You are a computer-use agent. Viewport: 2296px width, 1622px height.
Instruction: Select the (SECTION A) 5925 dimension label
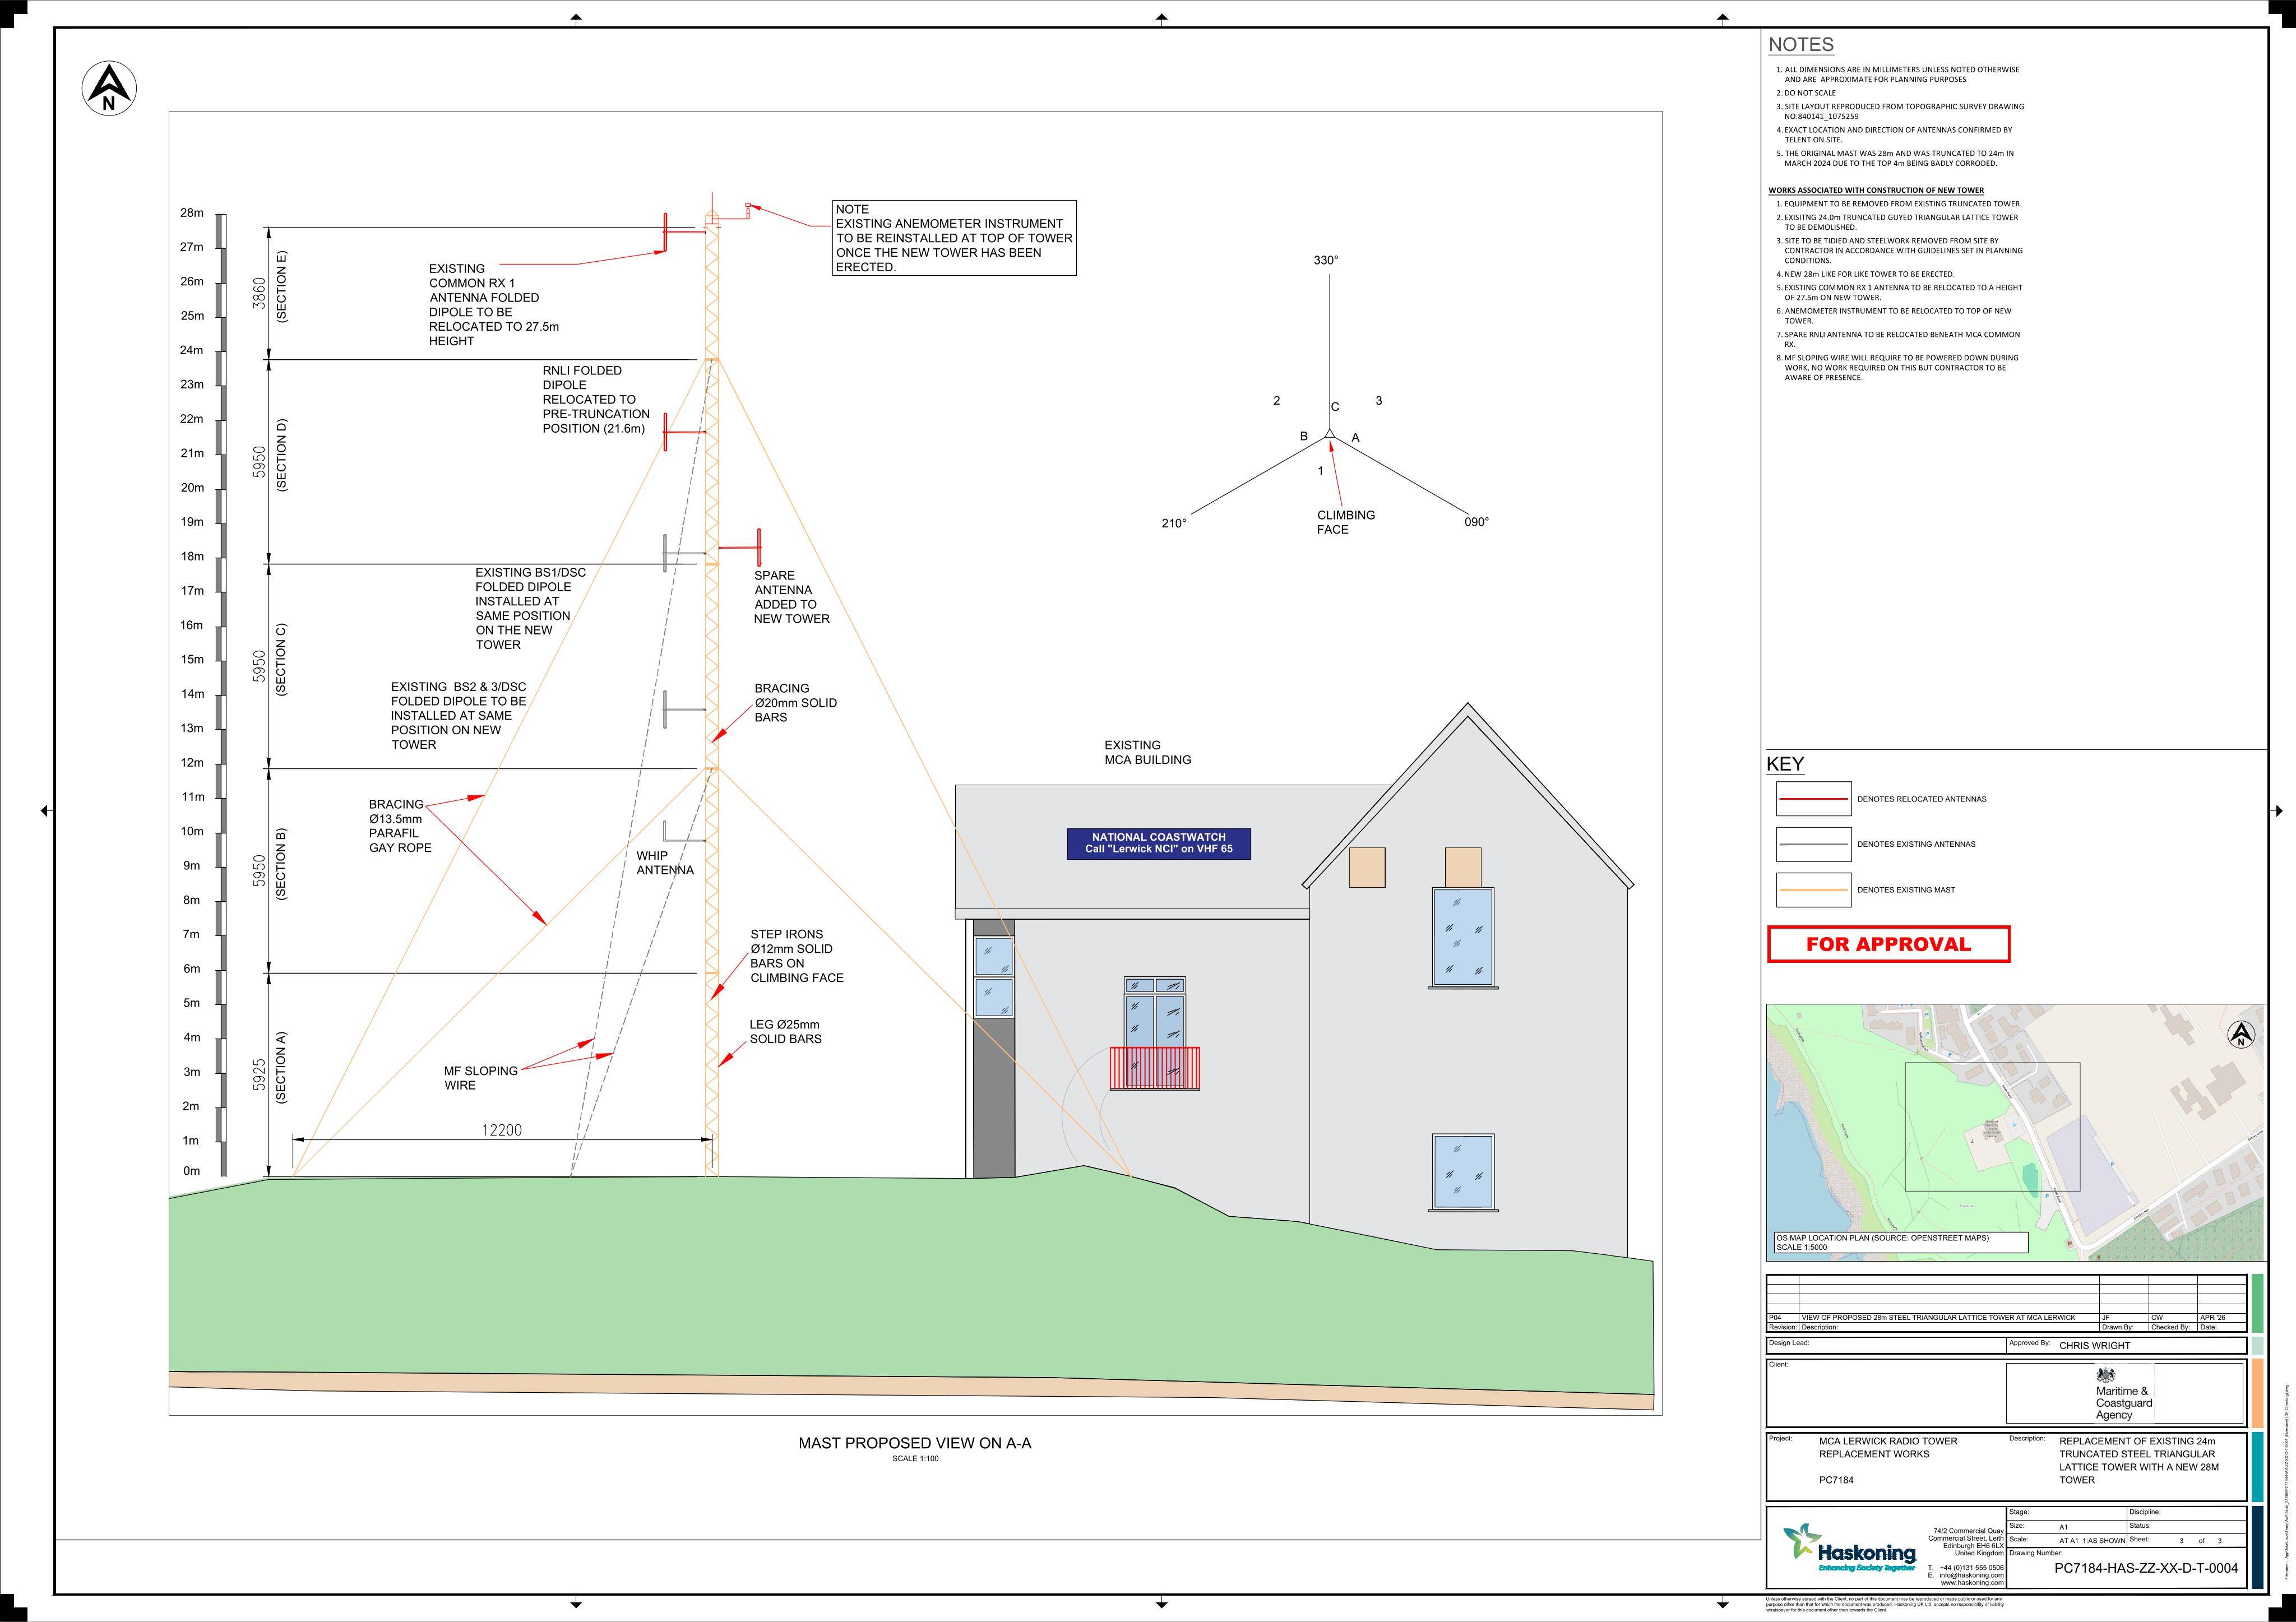(270, 1068)
